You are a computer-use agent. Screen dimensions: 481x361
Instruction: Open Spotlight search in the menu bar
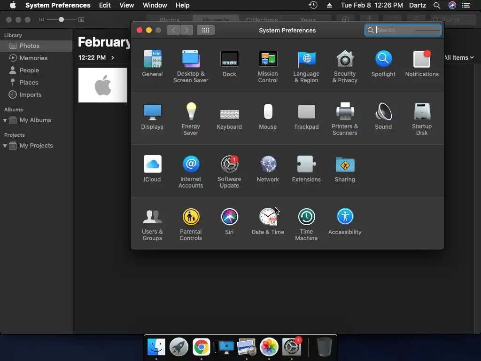point(437,5)
